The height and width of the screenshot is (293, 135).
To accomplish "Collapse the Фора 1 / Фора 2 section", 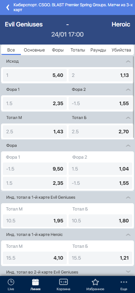I will tap(128, 90).
